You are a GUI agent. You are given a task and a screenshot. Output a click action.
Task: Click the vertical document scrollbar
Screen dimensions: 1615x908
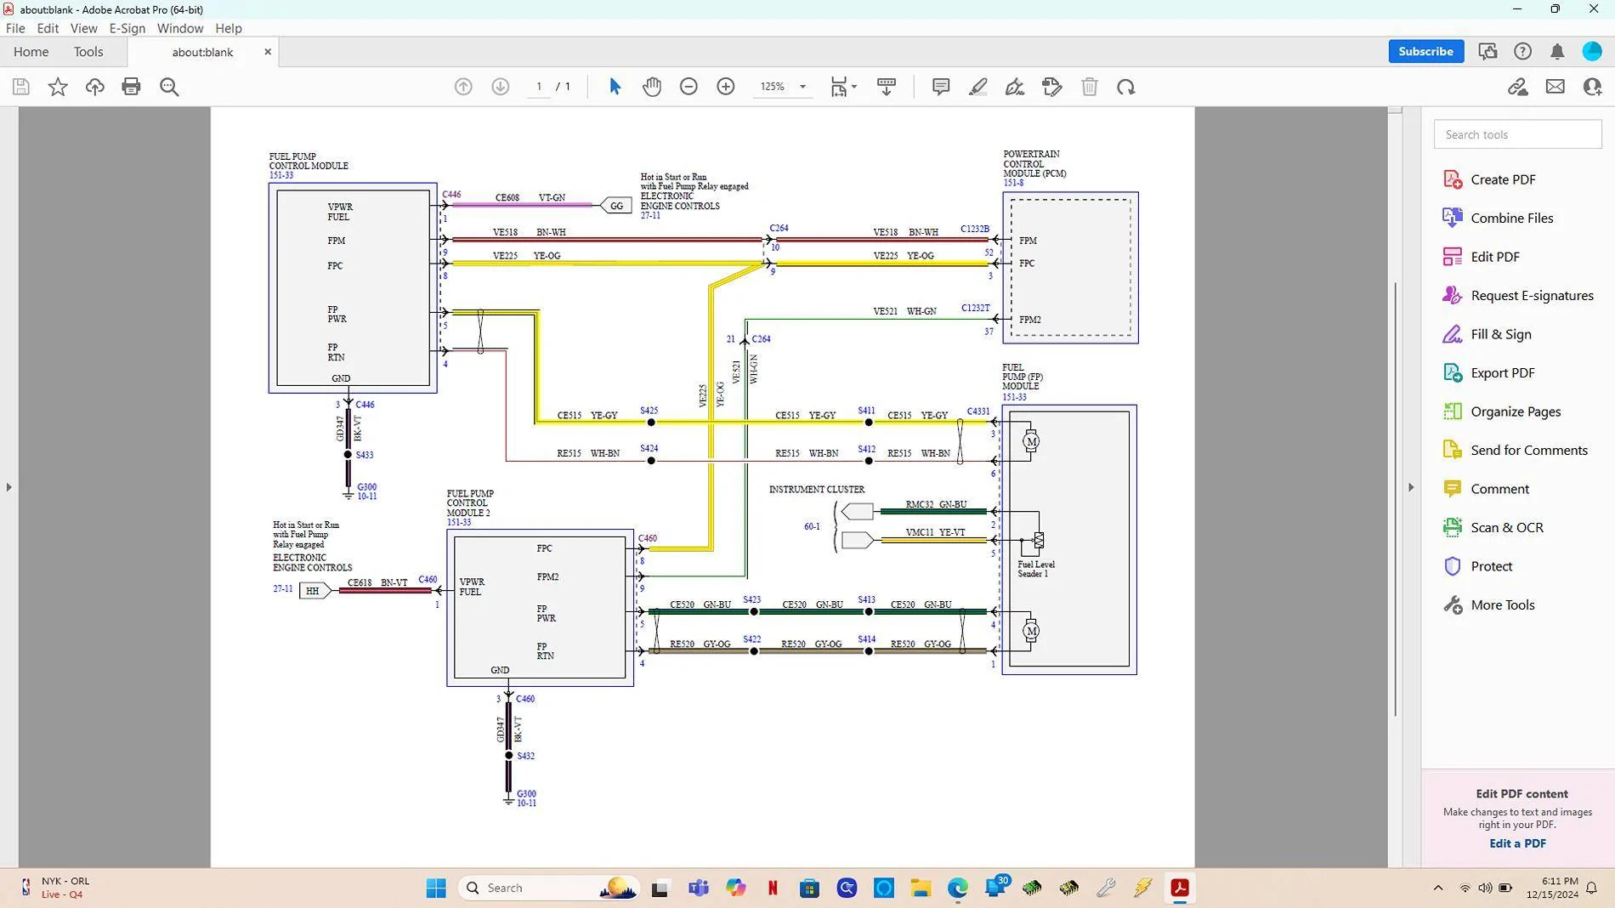1395,498
